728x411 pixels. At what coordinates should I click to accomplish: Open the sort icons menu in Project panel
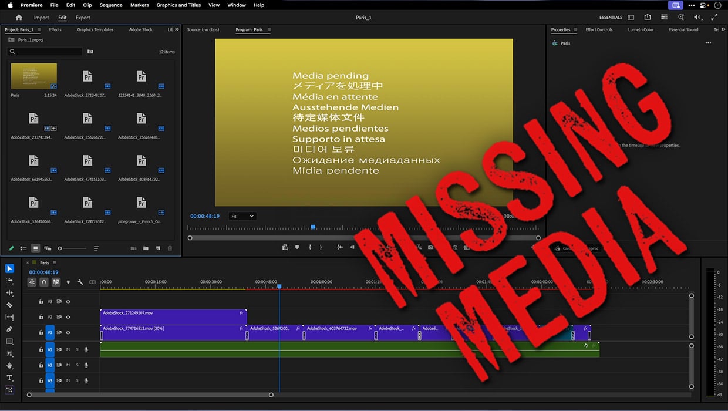96,248
